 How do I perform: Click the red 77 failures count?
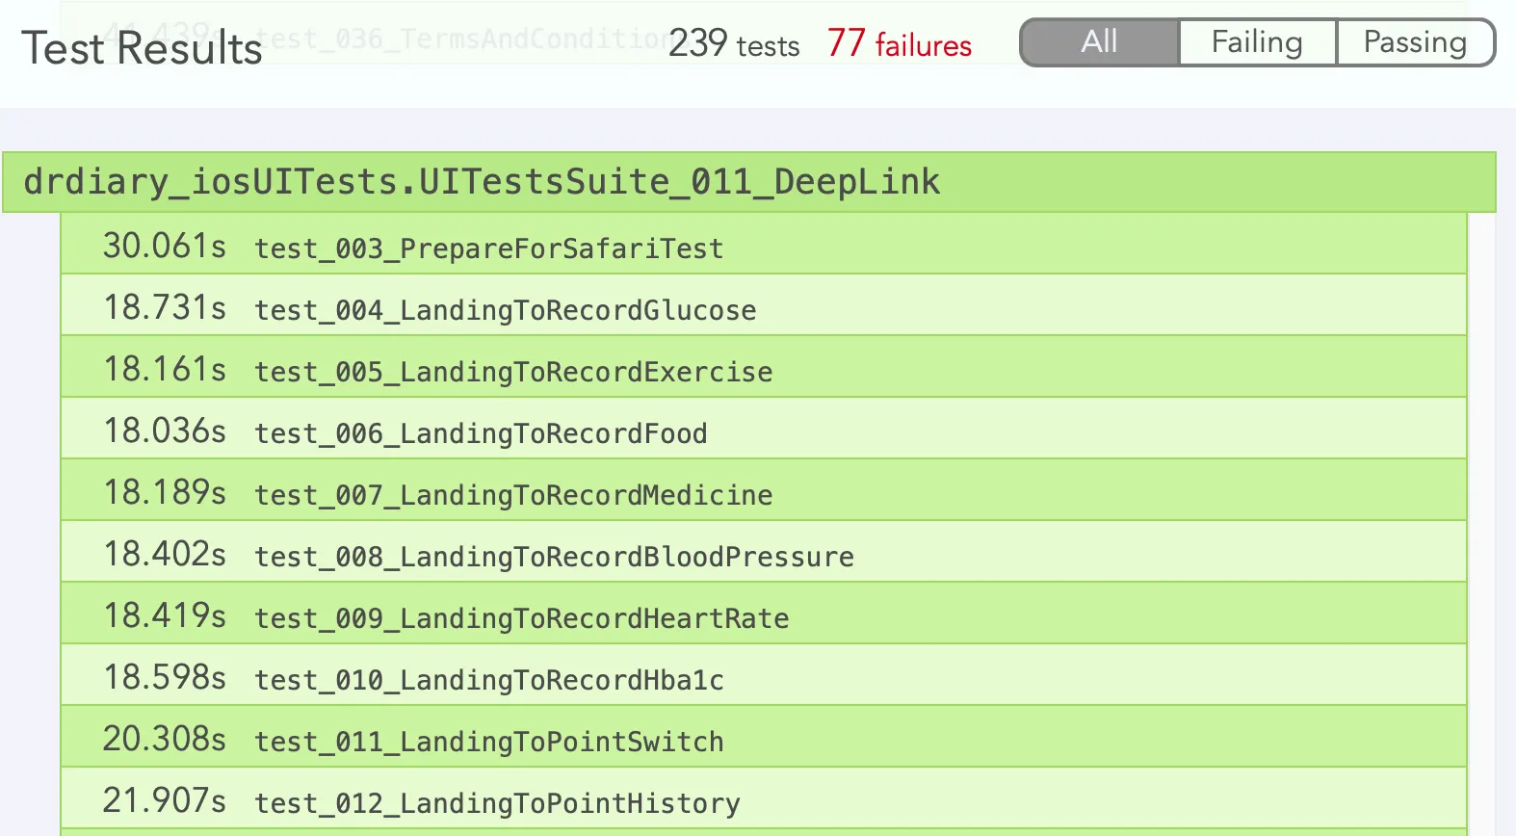pyautogui.click(x=899, y=43)
